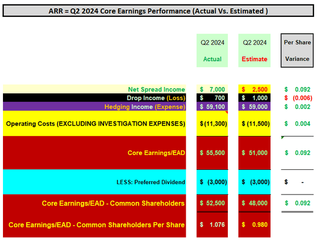
Task: Select Core Earnings actual 55,500
Action: click(x=212, y=153)
